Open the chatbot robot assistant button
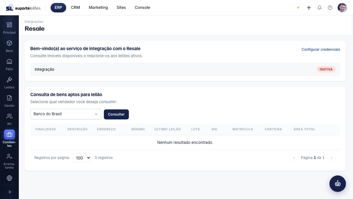This screenshot has height=199, width=353. tap(338, 184)
